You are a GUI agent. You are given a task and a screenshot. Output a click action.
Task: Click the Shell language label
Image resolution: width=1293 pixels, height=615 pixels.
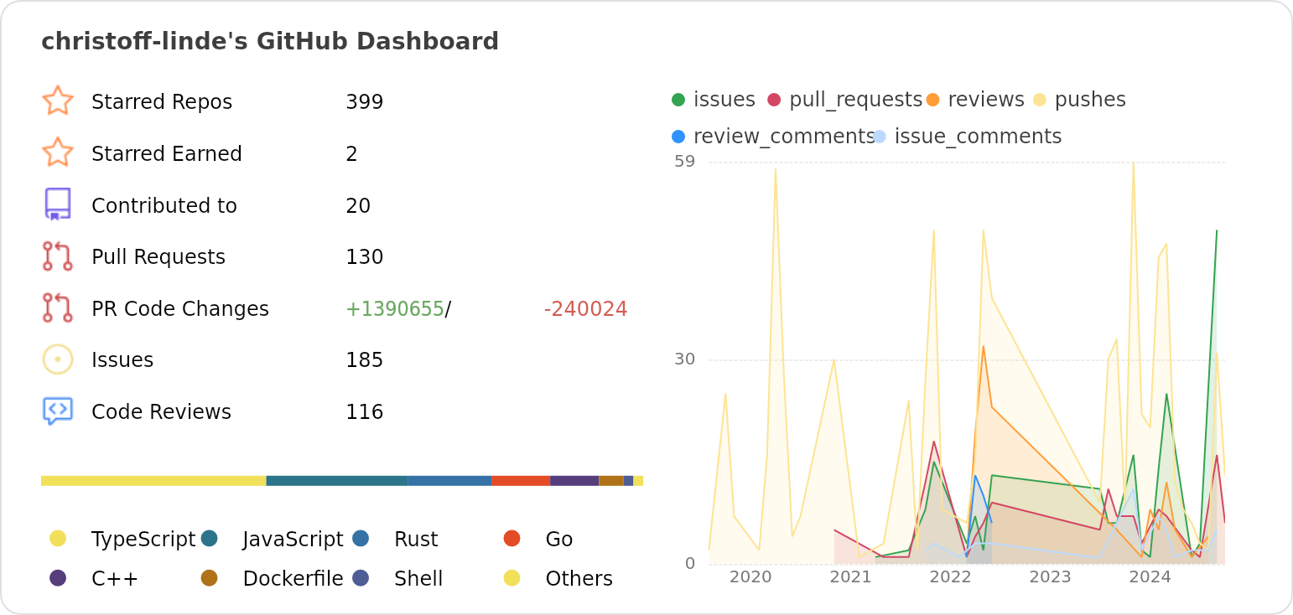pyautogui.click(x=418, y=579)
